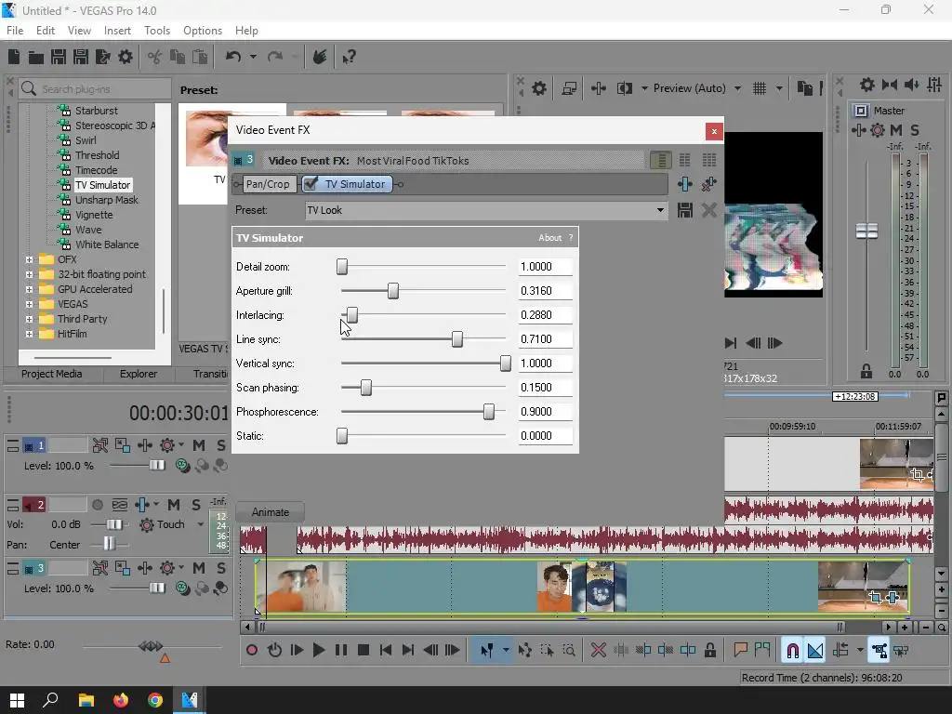Click lock event padlock icon
The height and width of the screenshot is (714, 952).
click(709, 650)
